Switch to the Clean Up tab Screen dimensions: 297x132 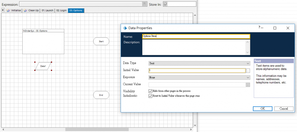31,10
